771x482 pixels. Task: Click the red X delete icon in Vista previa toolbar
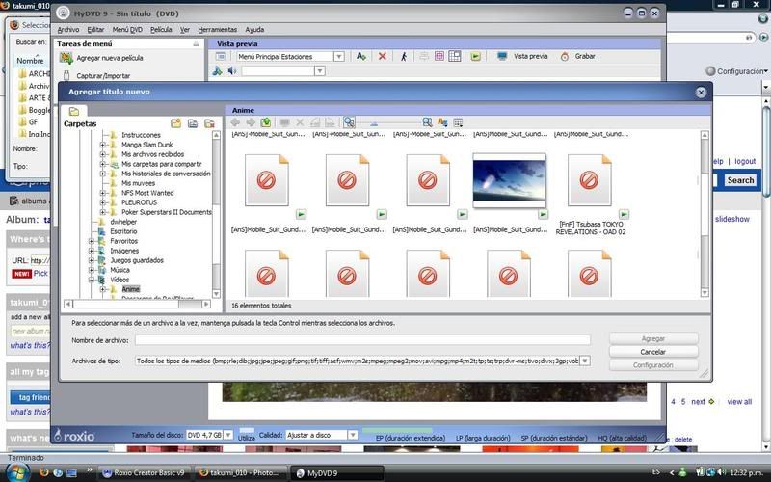(x=382, y=57)
